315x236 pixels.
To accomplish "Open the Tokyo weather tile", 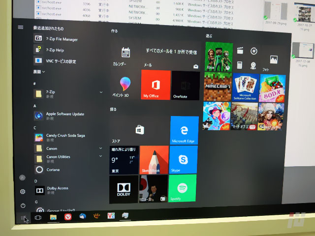I will click(x=124, y=160).
